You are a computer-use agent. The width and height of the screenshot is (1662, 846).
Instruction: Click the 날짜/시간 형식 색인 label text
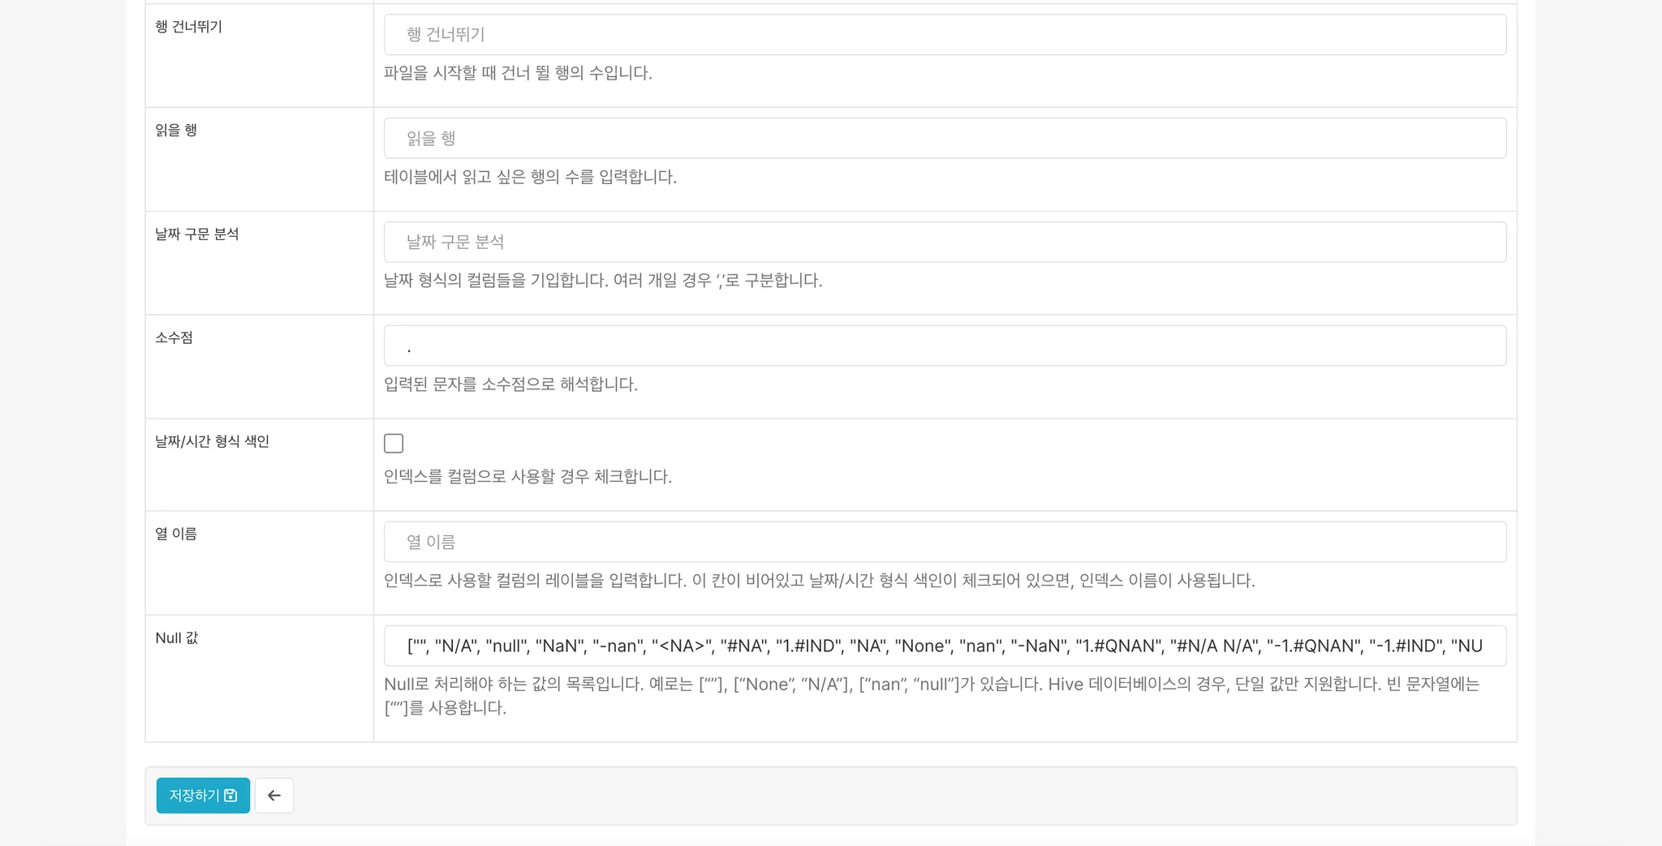pyautogui.click(x=213, y=441)
